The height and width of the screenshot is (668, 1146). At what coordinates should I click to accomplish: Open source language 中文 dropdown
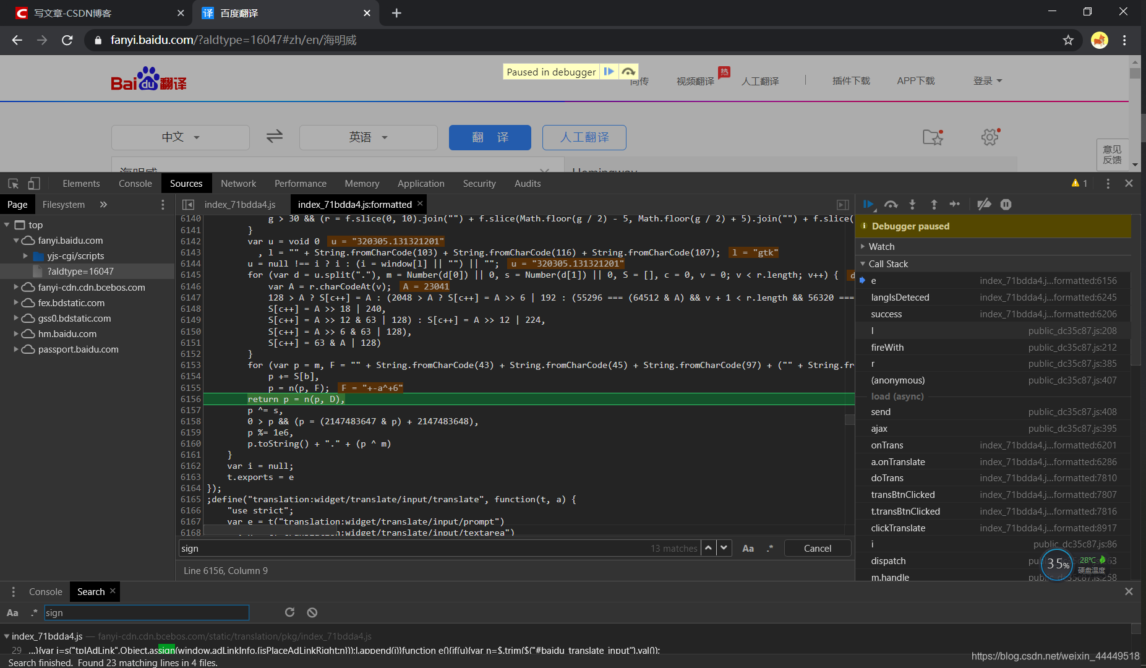(x=181, y=137)
